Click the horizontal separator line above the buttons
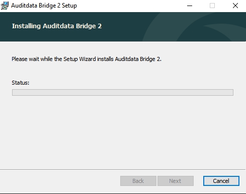The height and width of the screenshot is (194, 246). 123,169
